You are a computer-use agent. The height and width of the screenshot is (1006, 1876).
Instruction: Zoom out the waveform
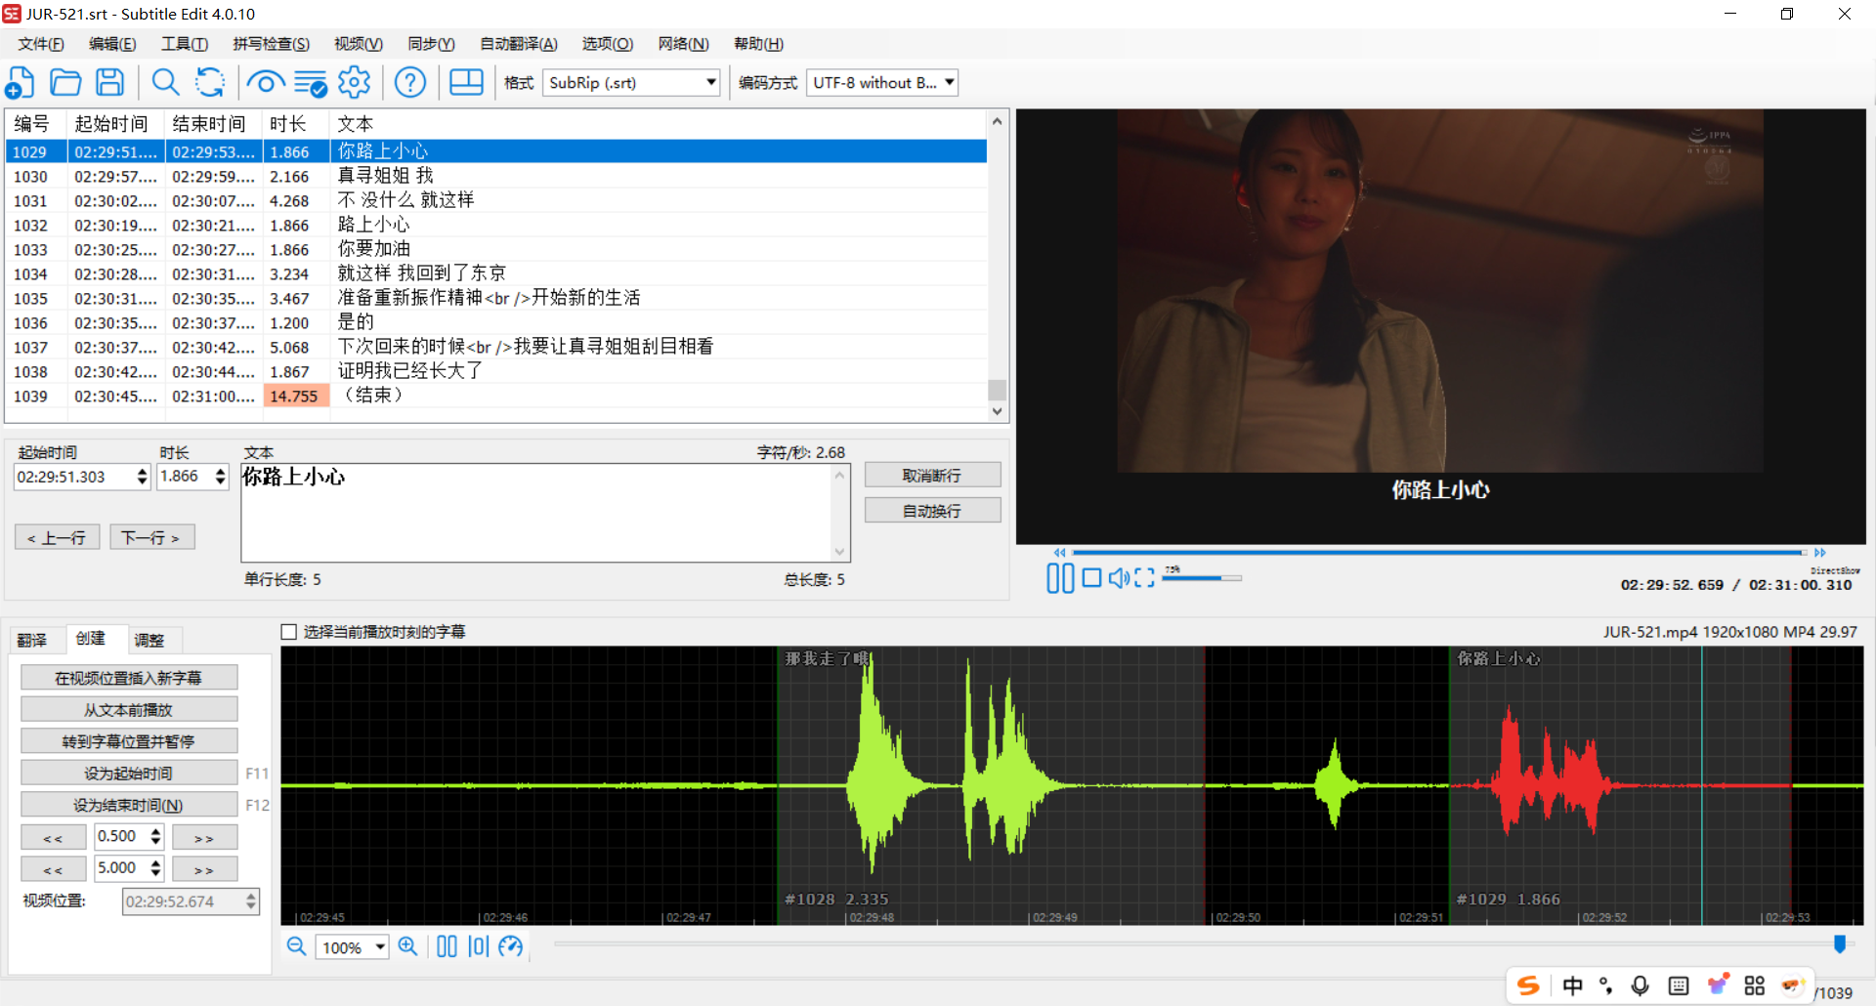tap(296, 946)
